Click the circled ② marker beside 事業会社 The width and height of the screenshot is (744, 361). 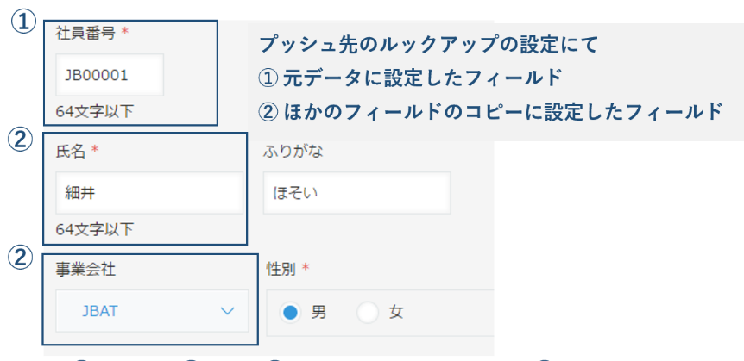[x=20, y=258]
